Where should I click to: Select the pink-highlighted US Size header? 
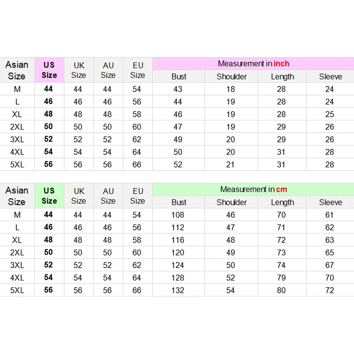point(49,70)
